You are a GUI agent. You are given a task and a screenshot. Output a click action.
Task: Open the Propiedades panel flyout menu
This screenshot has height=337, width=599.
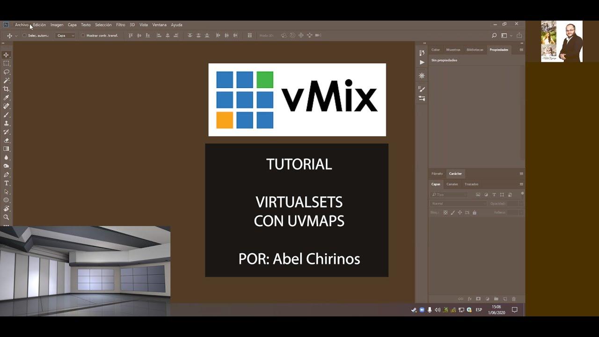click(x=521, y=50)
